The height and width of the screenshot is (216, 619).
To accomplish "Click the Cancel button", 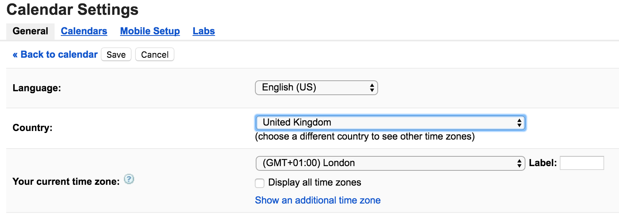I will (x=155, y=55).
